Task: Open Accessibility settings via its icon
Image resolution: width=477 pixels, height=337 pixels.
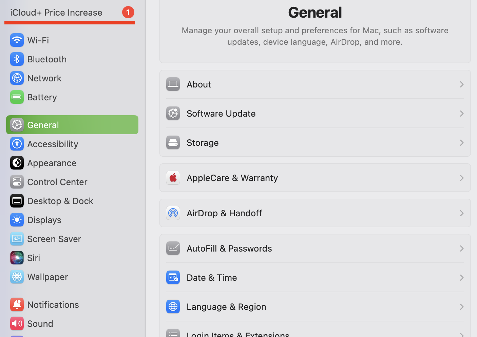Action: pyautogui.click(x=17, y=144)
